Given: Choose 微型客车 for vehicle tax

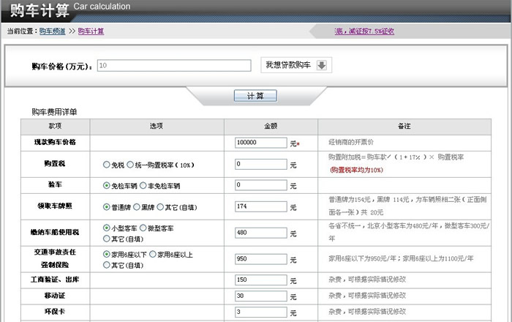Looking at the screenshot, I should (143, 228).
